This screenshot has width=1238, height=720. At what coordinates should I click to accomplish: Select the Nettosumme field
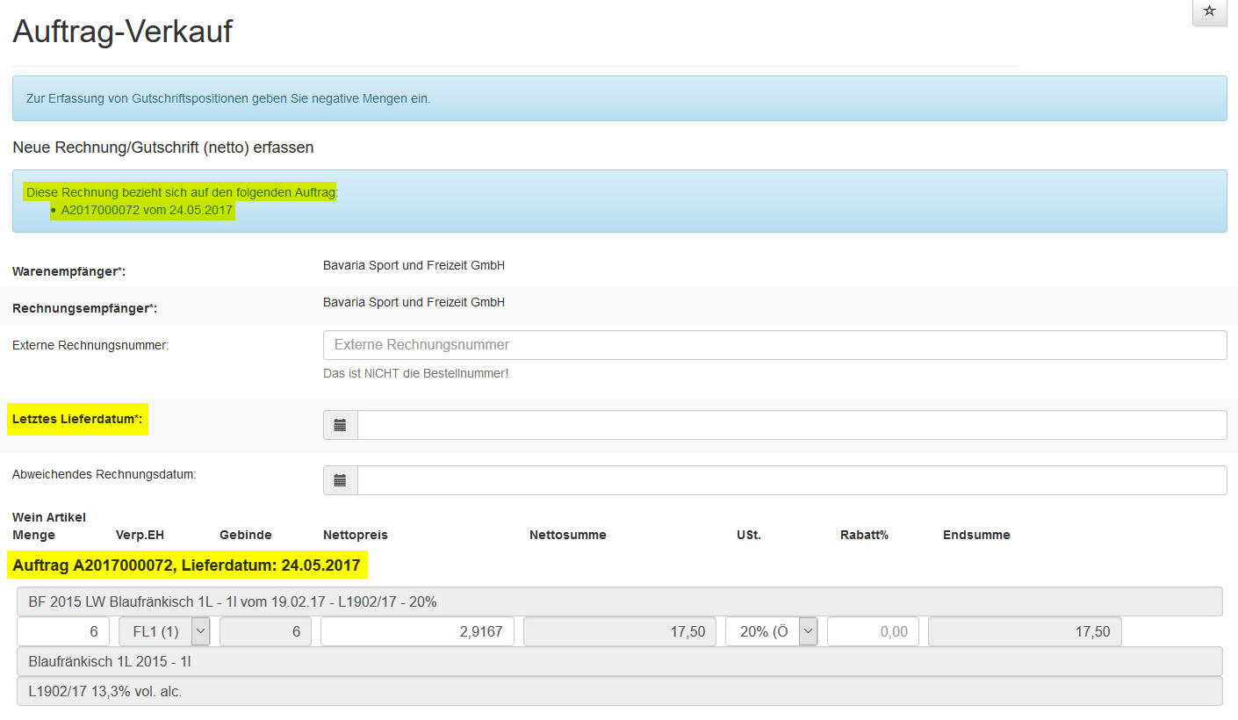(x=619, y=631)
